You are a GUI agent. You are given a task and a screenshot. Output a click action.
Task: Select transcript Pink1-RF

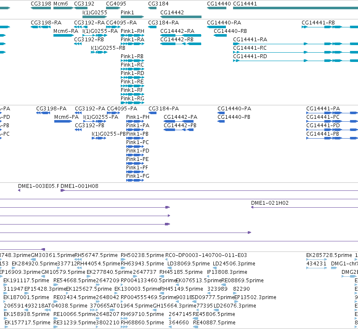(x=132, y=90)
